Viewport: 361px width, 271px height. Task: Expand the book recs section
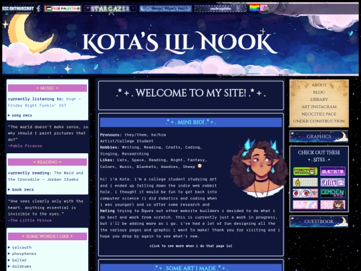point(21,189)
